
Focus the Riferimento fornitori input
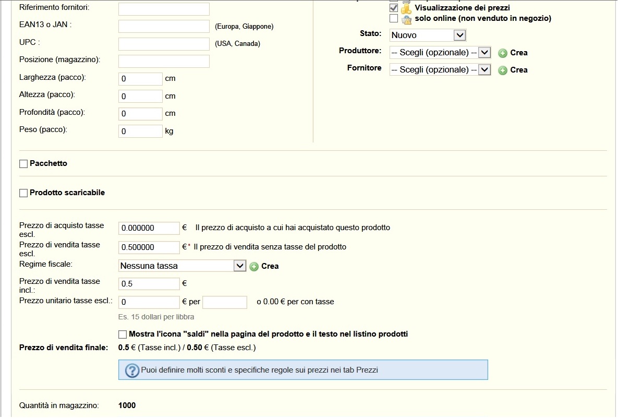(x=164, y=9)
